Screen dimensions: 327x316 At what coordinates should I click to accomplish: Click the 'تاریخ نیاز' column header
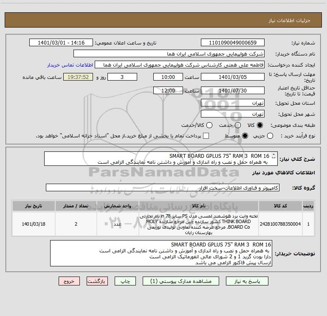tap(34, 206)
